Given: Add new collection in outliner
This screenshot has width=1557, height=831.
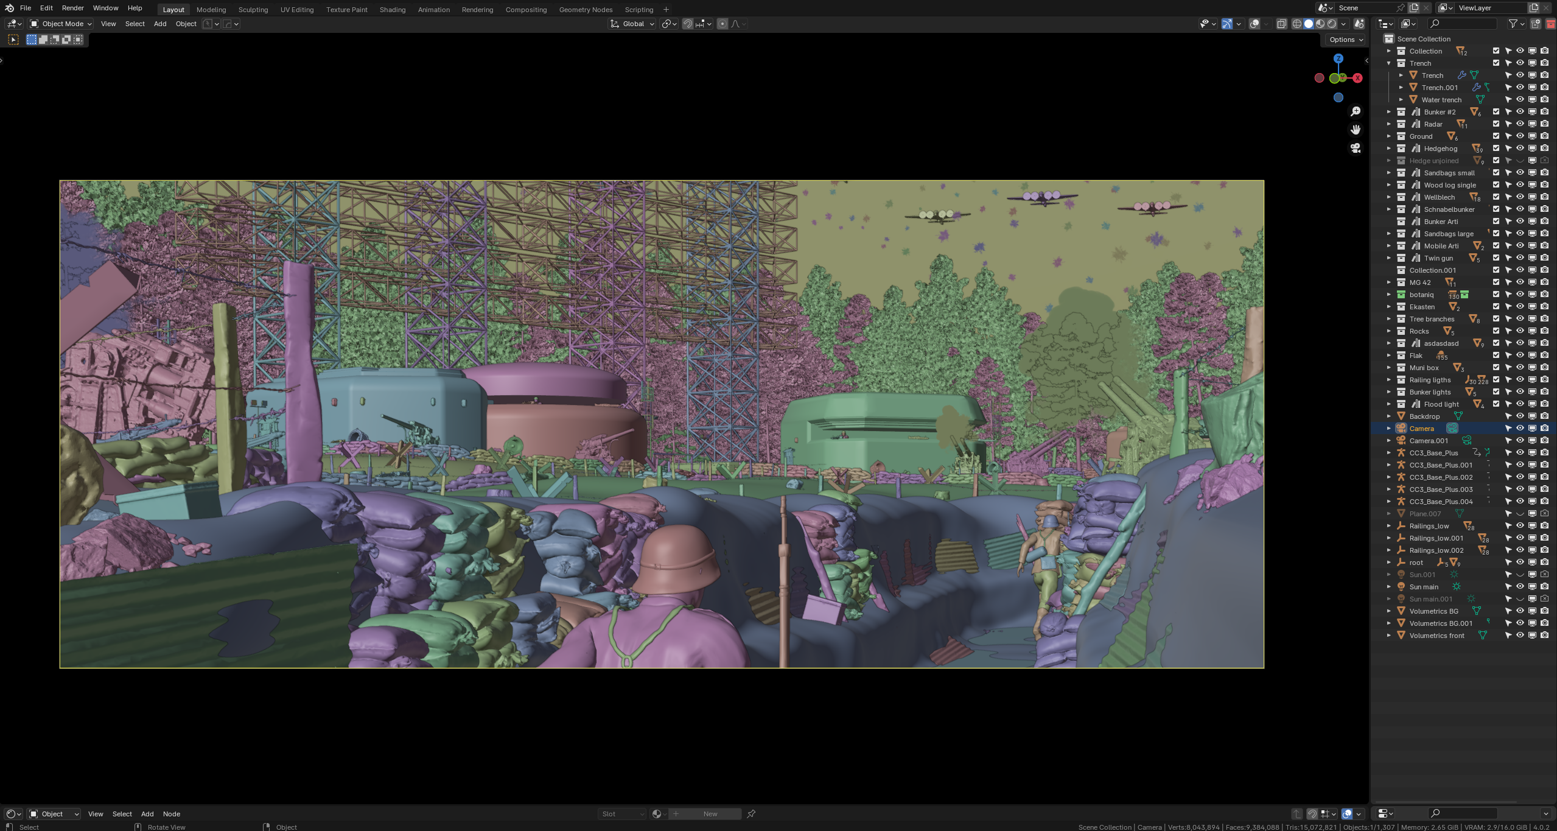Looking at the screenshot, I should (x=1536, y=24).
